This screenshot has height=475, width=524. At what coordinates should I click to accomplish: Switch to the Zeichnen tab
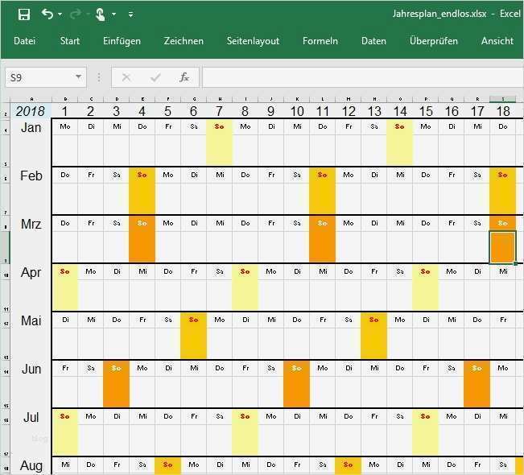[x=184, y=41]
